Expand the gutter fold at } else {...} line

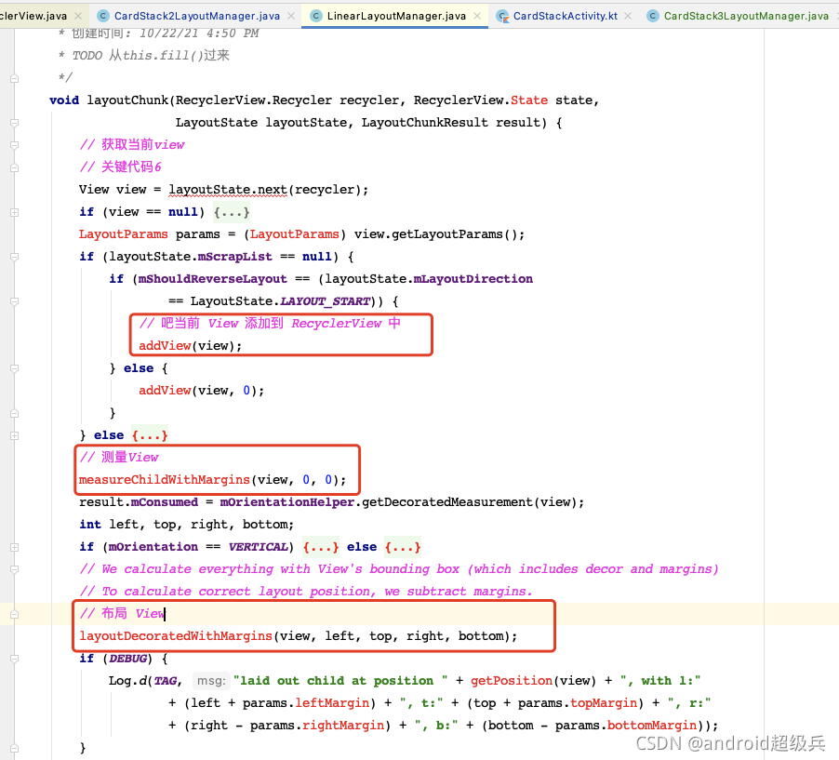tap(15, 435)
